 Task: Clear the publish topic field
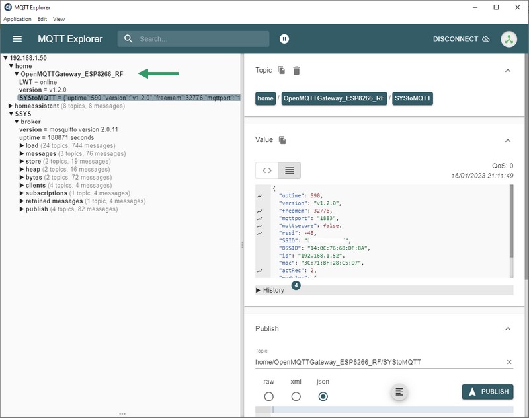pyautogui.click(x=509, y=362)
